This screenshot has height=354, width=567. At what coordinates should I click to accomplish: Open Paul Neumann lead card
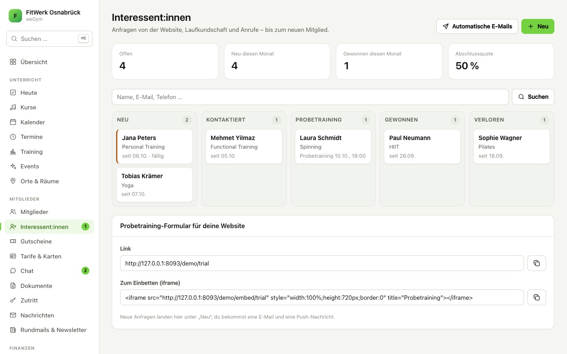(x=422, y=146)
